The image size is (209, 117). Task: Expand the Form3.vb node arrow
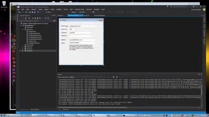click(23, 51)
